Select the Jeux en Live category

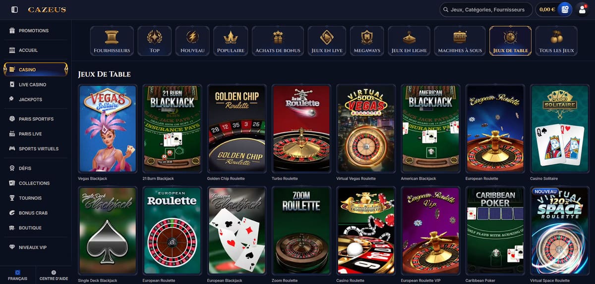(x=327, y=41)
